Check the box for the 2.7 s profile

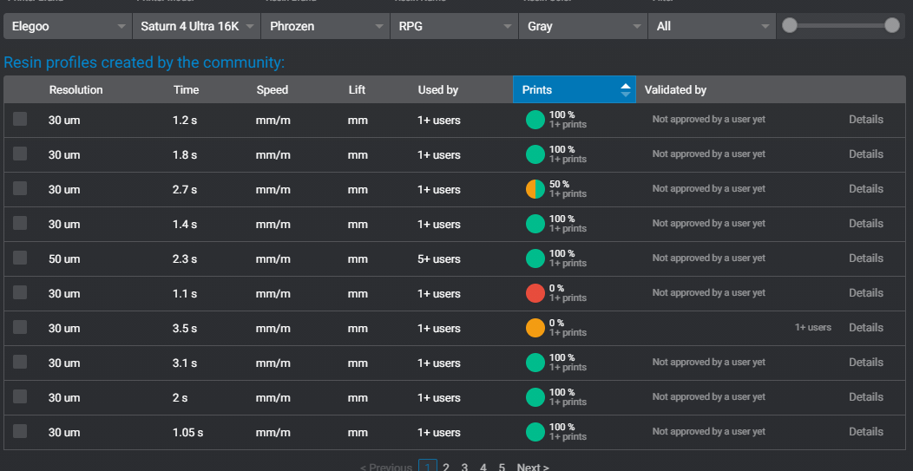click(20, 188)
